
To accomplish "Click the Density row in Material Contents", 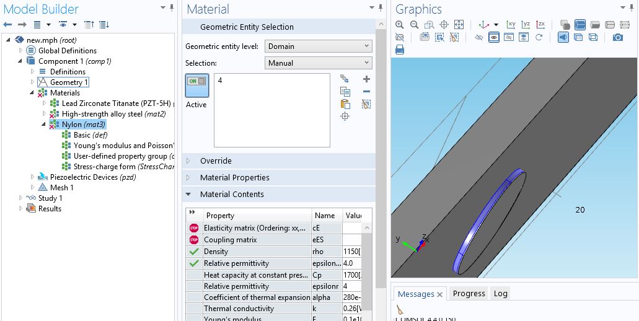I will point(216,252).
